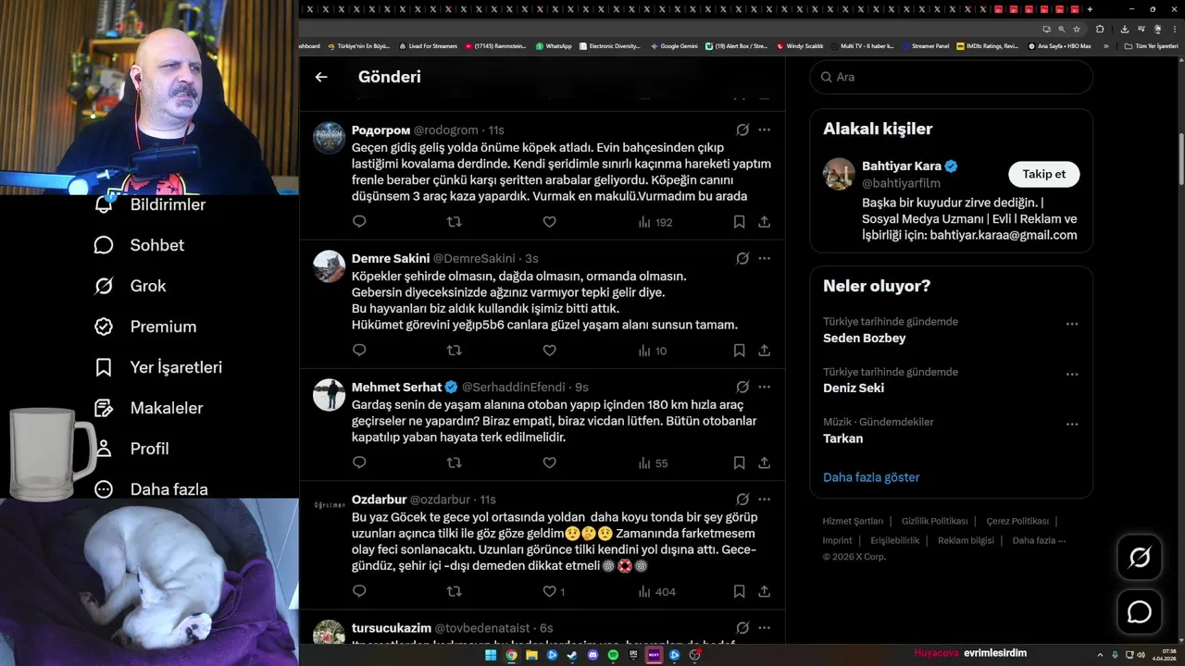Repost Mehmet Serhat's post
This screenshot has height=666, width=1185.
point(454,462)
